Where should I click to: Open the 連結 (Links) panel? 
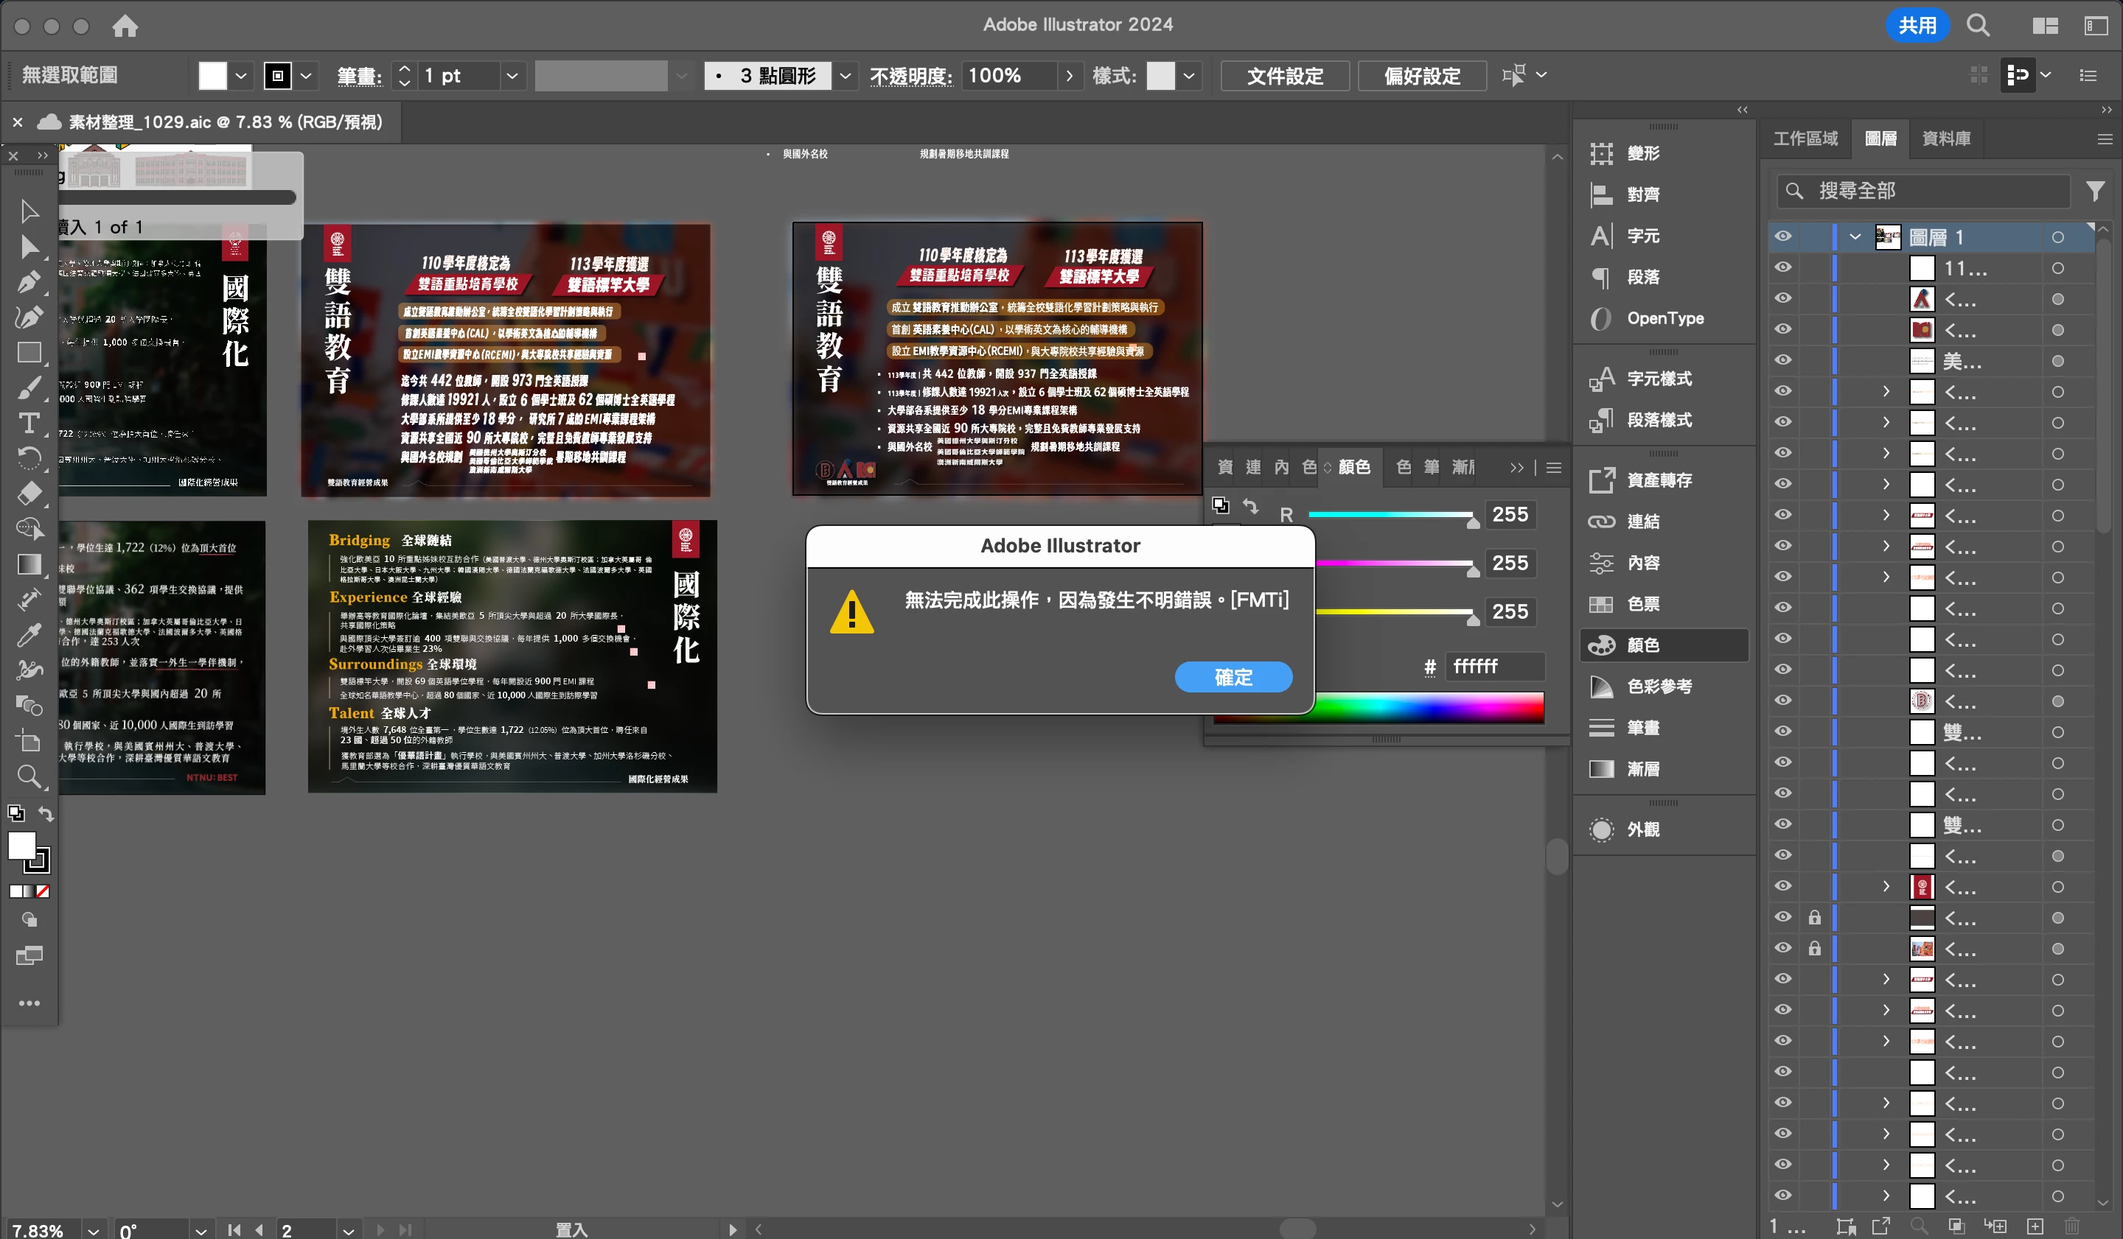[1643, 522]
